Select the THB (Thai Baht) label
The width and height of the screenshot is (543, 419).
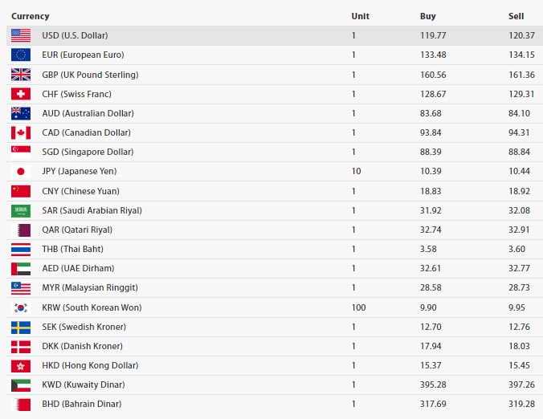pos(73,249)
